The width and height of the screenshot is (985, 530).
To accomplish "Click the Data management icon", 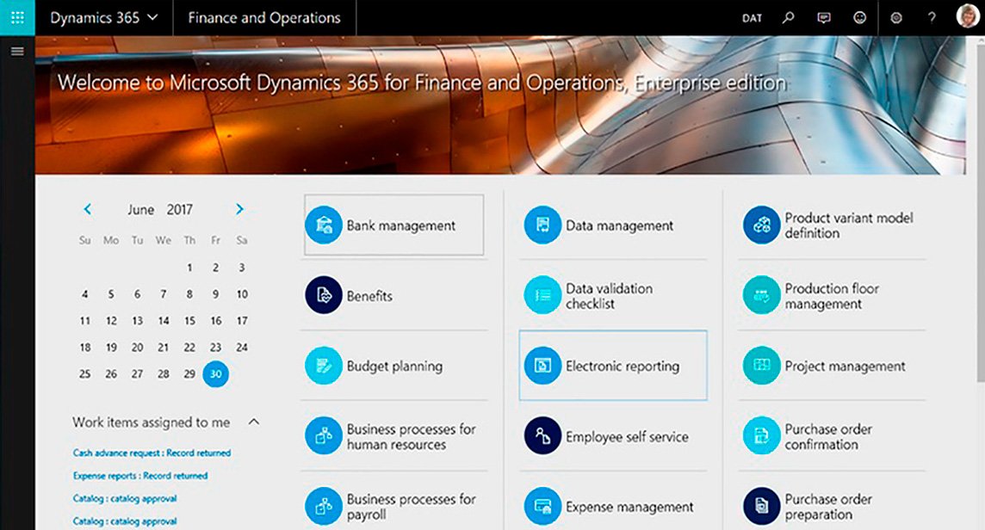I will [x=542, y=225].
